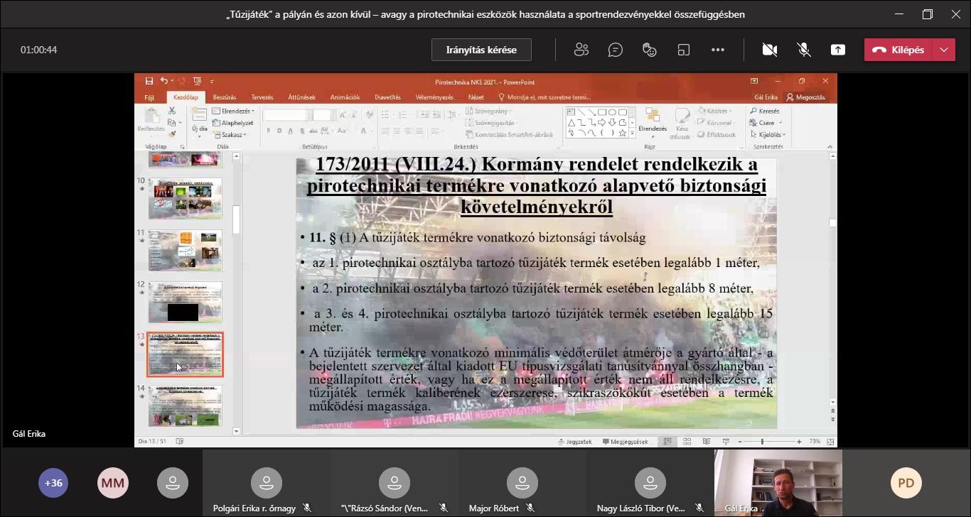
Task: Toggle the Jegyzetek notes pane
Action: (x=575, y=442)
